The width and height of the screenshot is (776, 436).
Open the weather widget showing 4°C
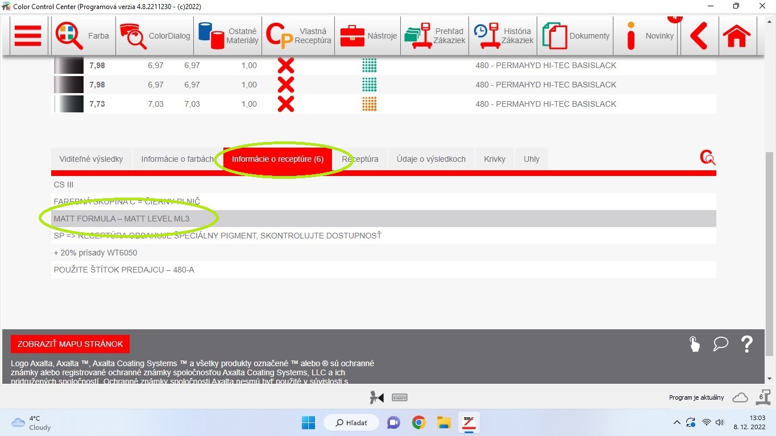pos(31,422)
